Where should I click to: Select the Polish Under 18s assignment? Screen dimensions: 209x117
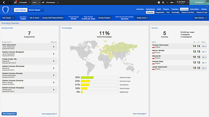pyautogui.click(x=29, y=61)
